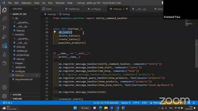Open the Teams chat taskbar icon
The height and width of the screenshot is (111, 198).
[x=95, y=108]
